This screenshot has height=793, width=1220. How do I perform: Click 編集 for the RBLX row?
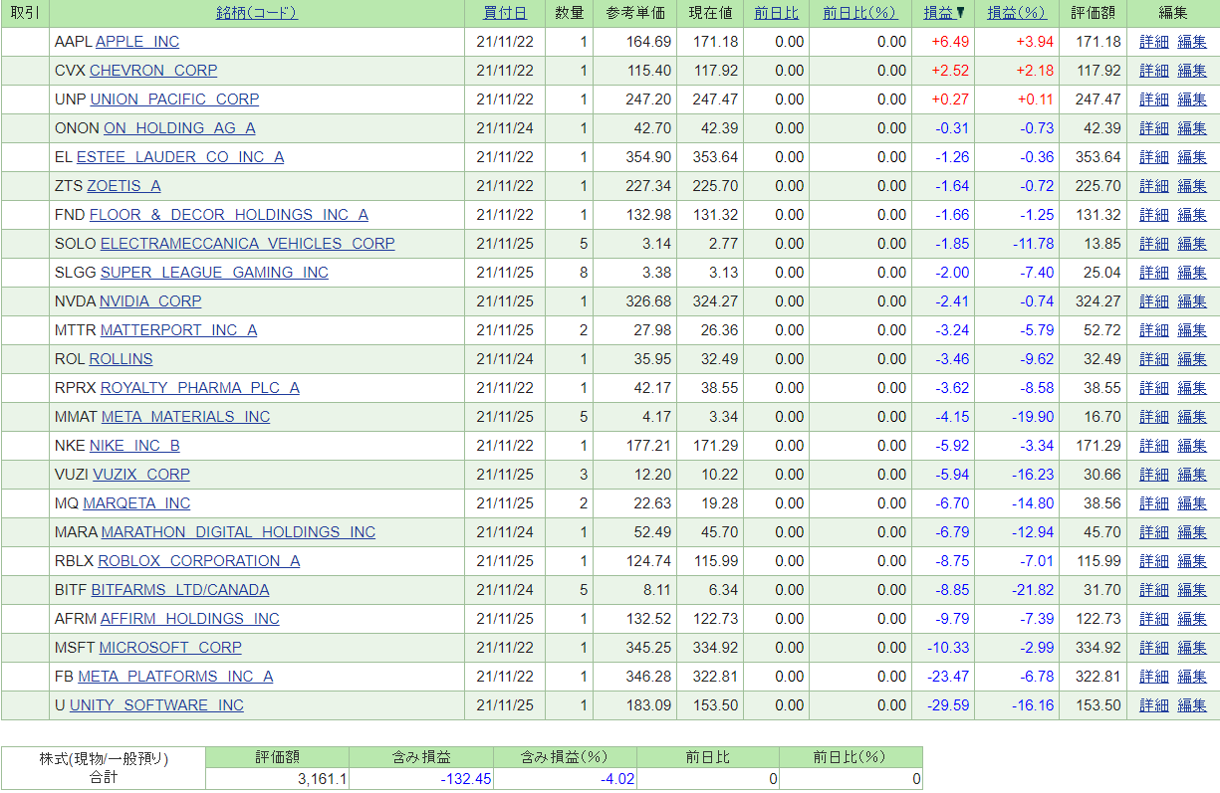[1192, 561]
